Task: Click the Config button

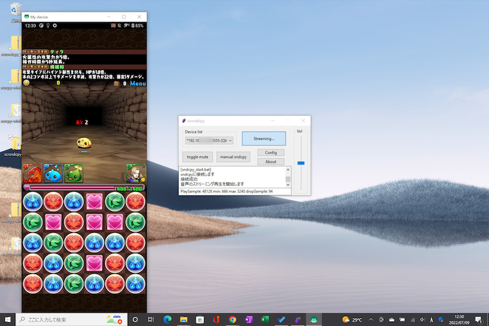Action: [271, 152]
